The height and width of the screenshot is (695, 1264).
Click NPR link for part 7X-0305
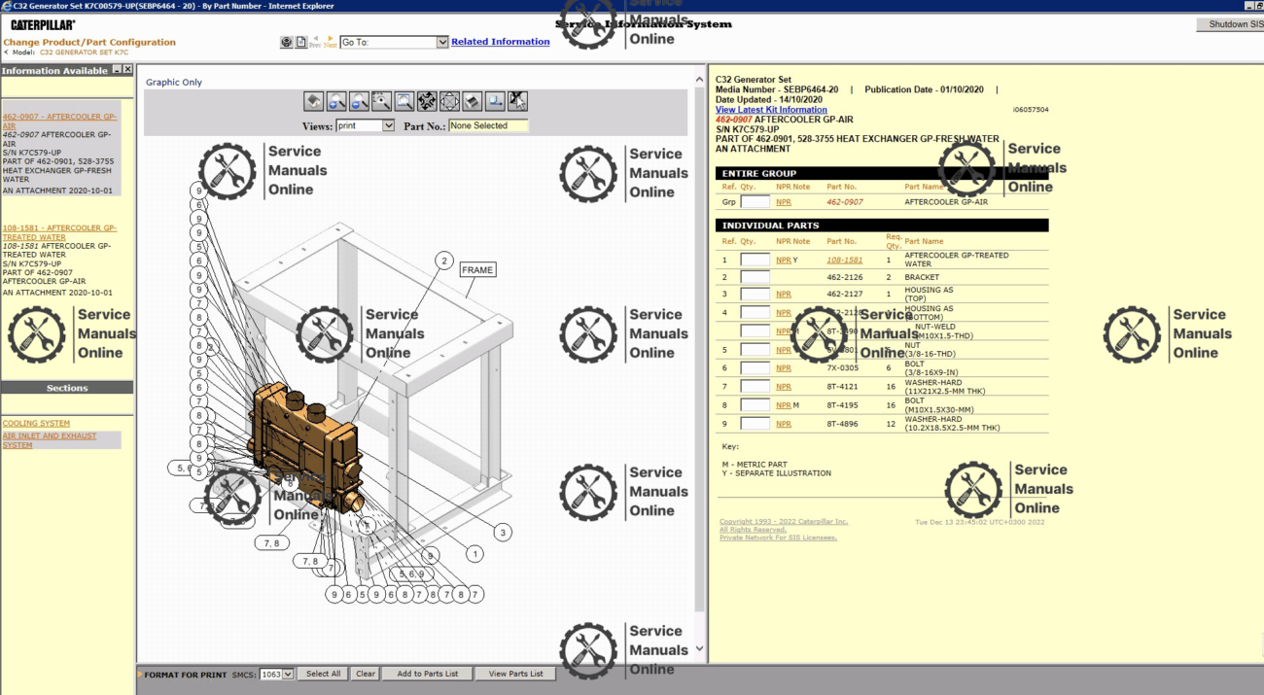[784, 368]
